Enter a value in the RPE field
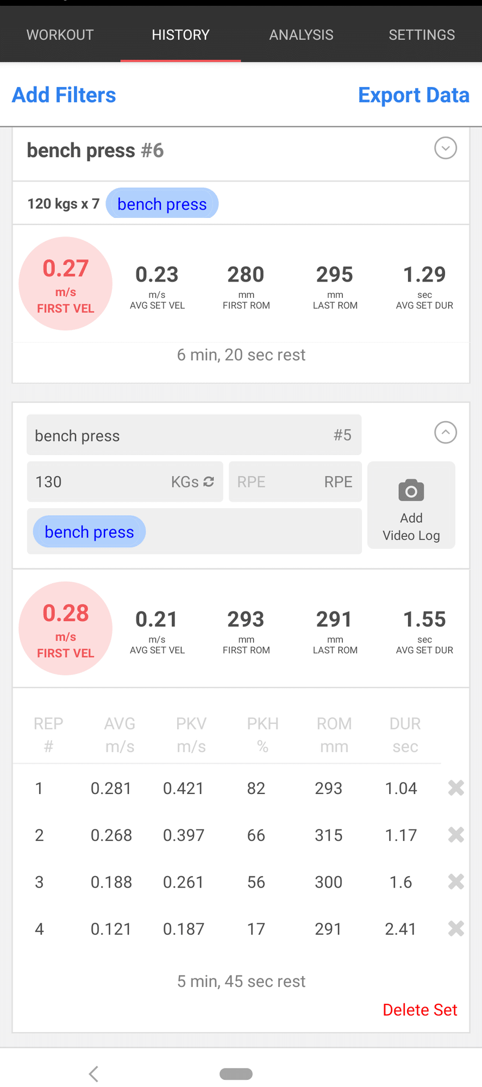Viewport: 482px width, 1087px height. (295, 482)
